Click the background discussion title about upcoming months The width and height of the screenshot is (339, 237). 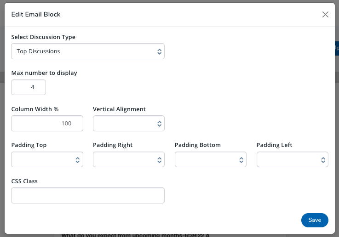point(135,235)
